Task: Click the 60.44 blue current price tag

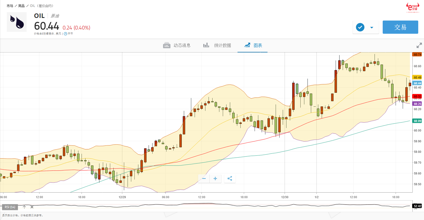Action: coord(417,83)
